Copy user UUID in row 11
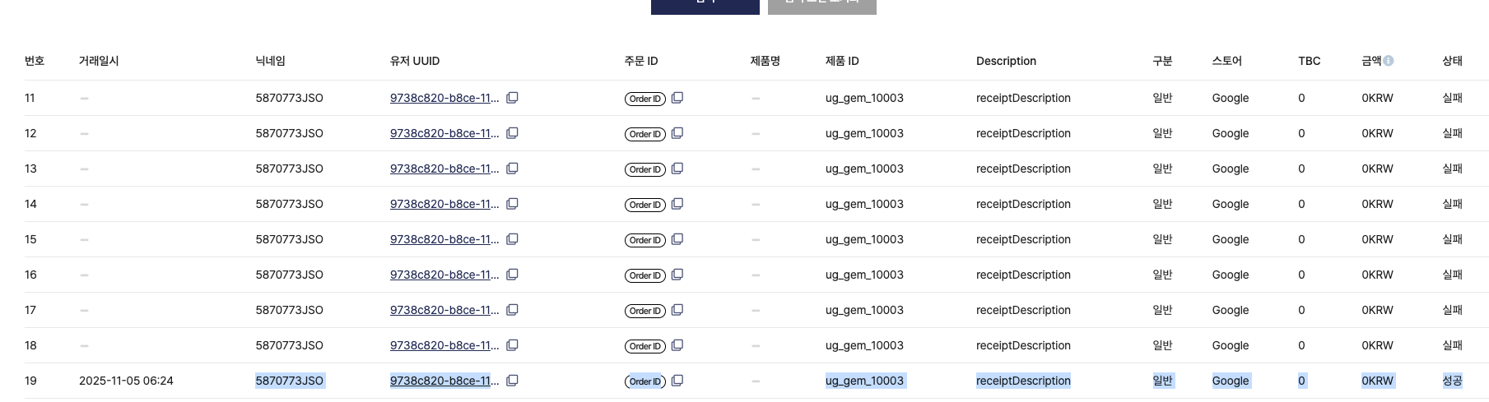The image size is (1489, 402). pos(512,98)
